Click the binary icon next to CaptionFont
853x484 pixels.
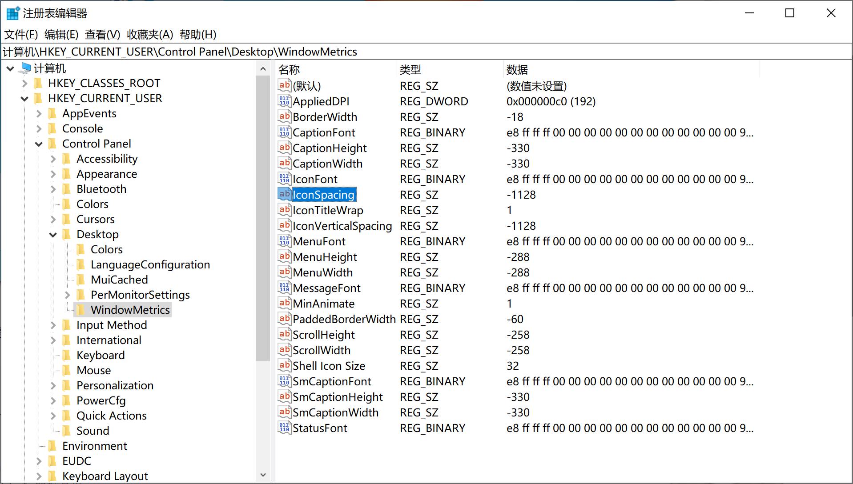[x=284, y=132]
